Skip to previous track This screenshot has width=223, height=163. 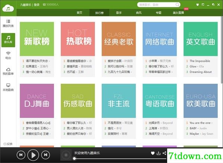tap(21, 155)
